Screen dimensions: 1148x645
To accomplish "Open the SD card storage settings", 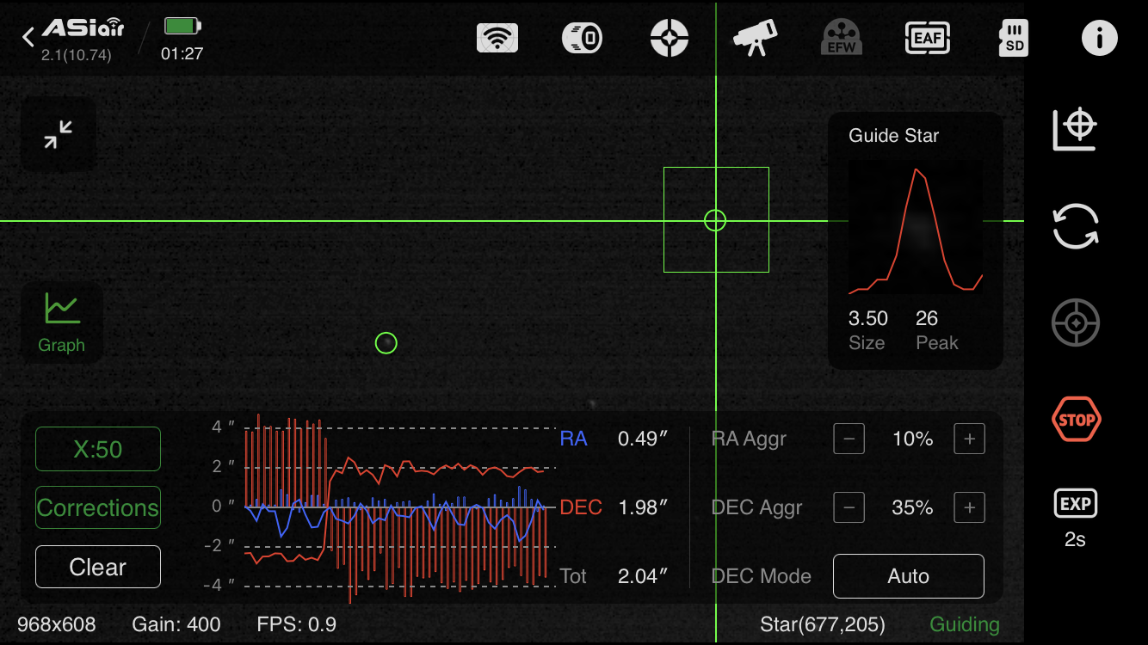I will click(x=1013, y=38).
